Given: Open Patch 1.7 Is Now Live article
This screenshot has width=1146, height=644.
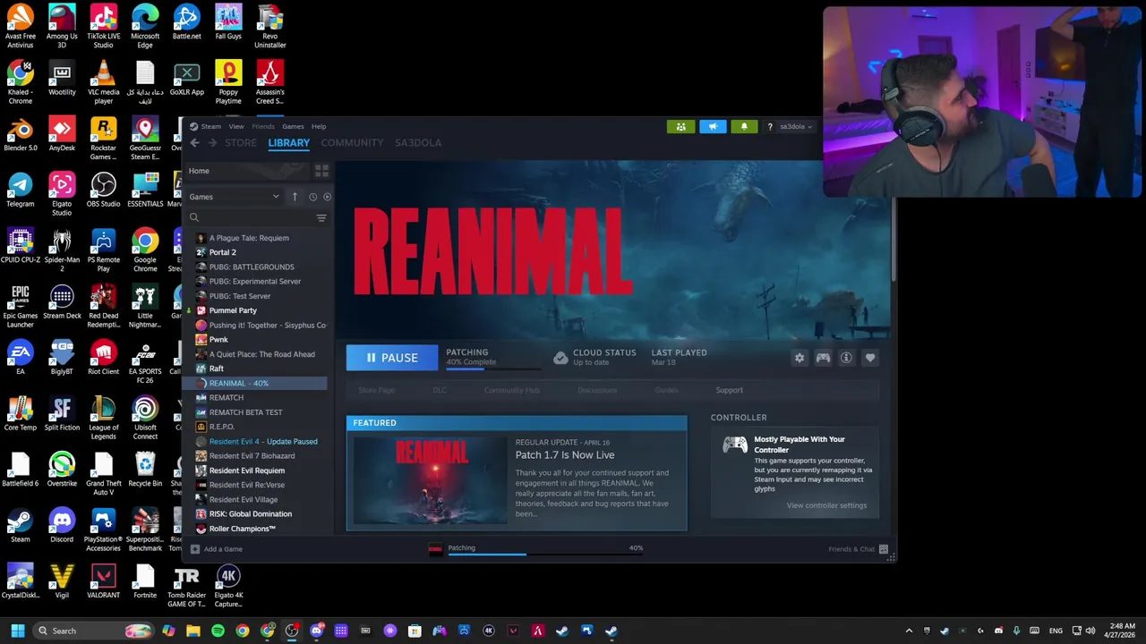Looking at the screenshot, I should (565, 455).
